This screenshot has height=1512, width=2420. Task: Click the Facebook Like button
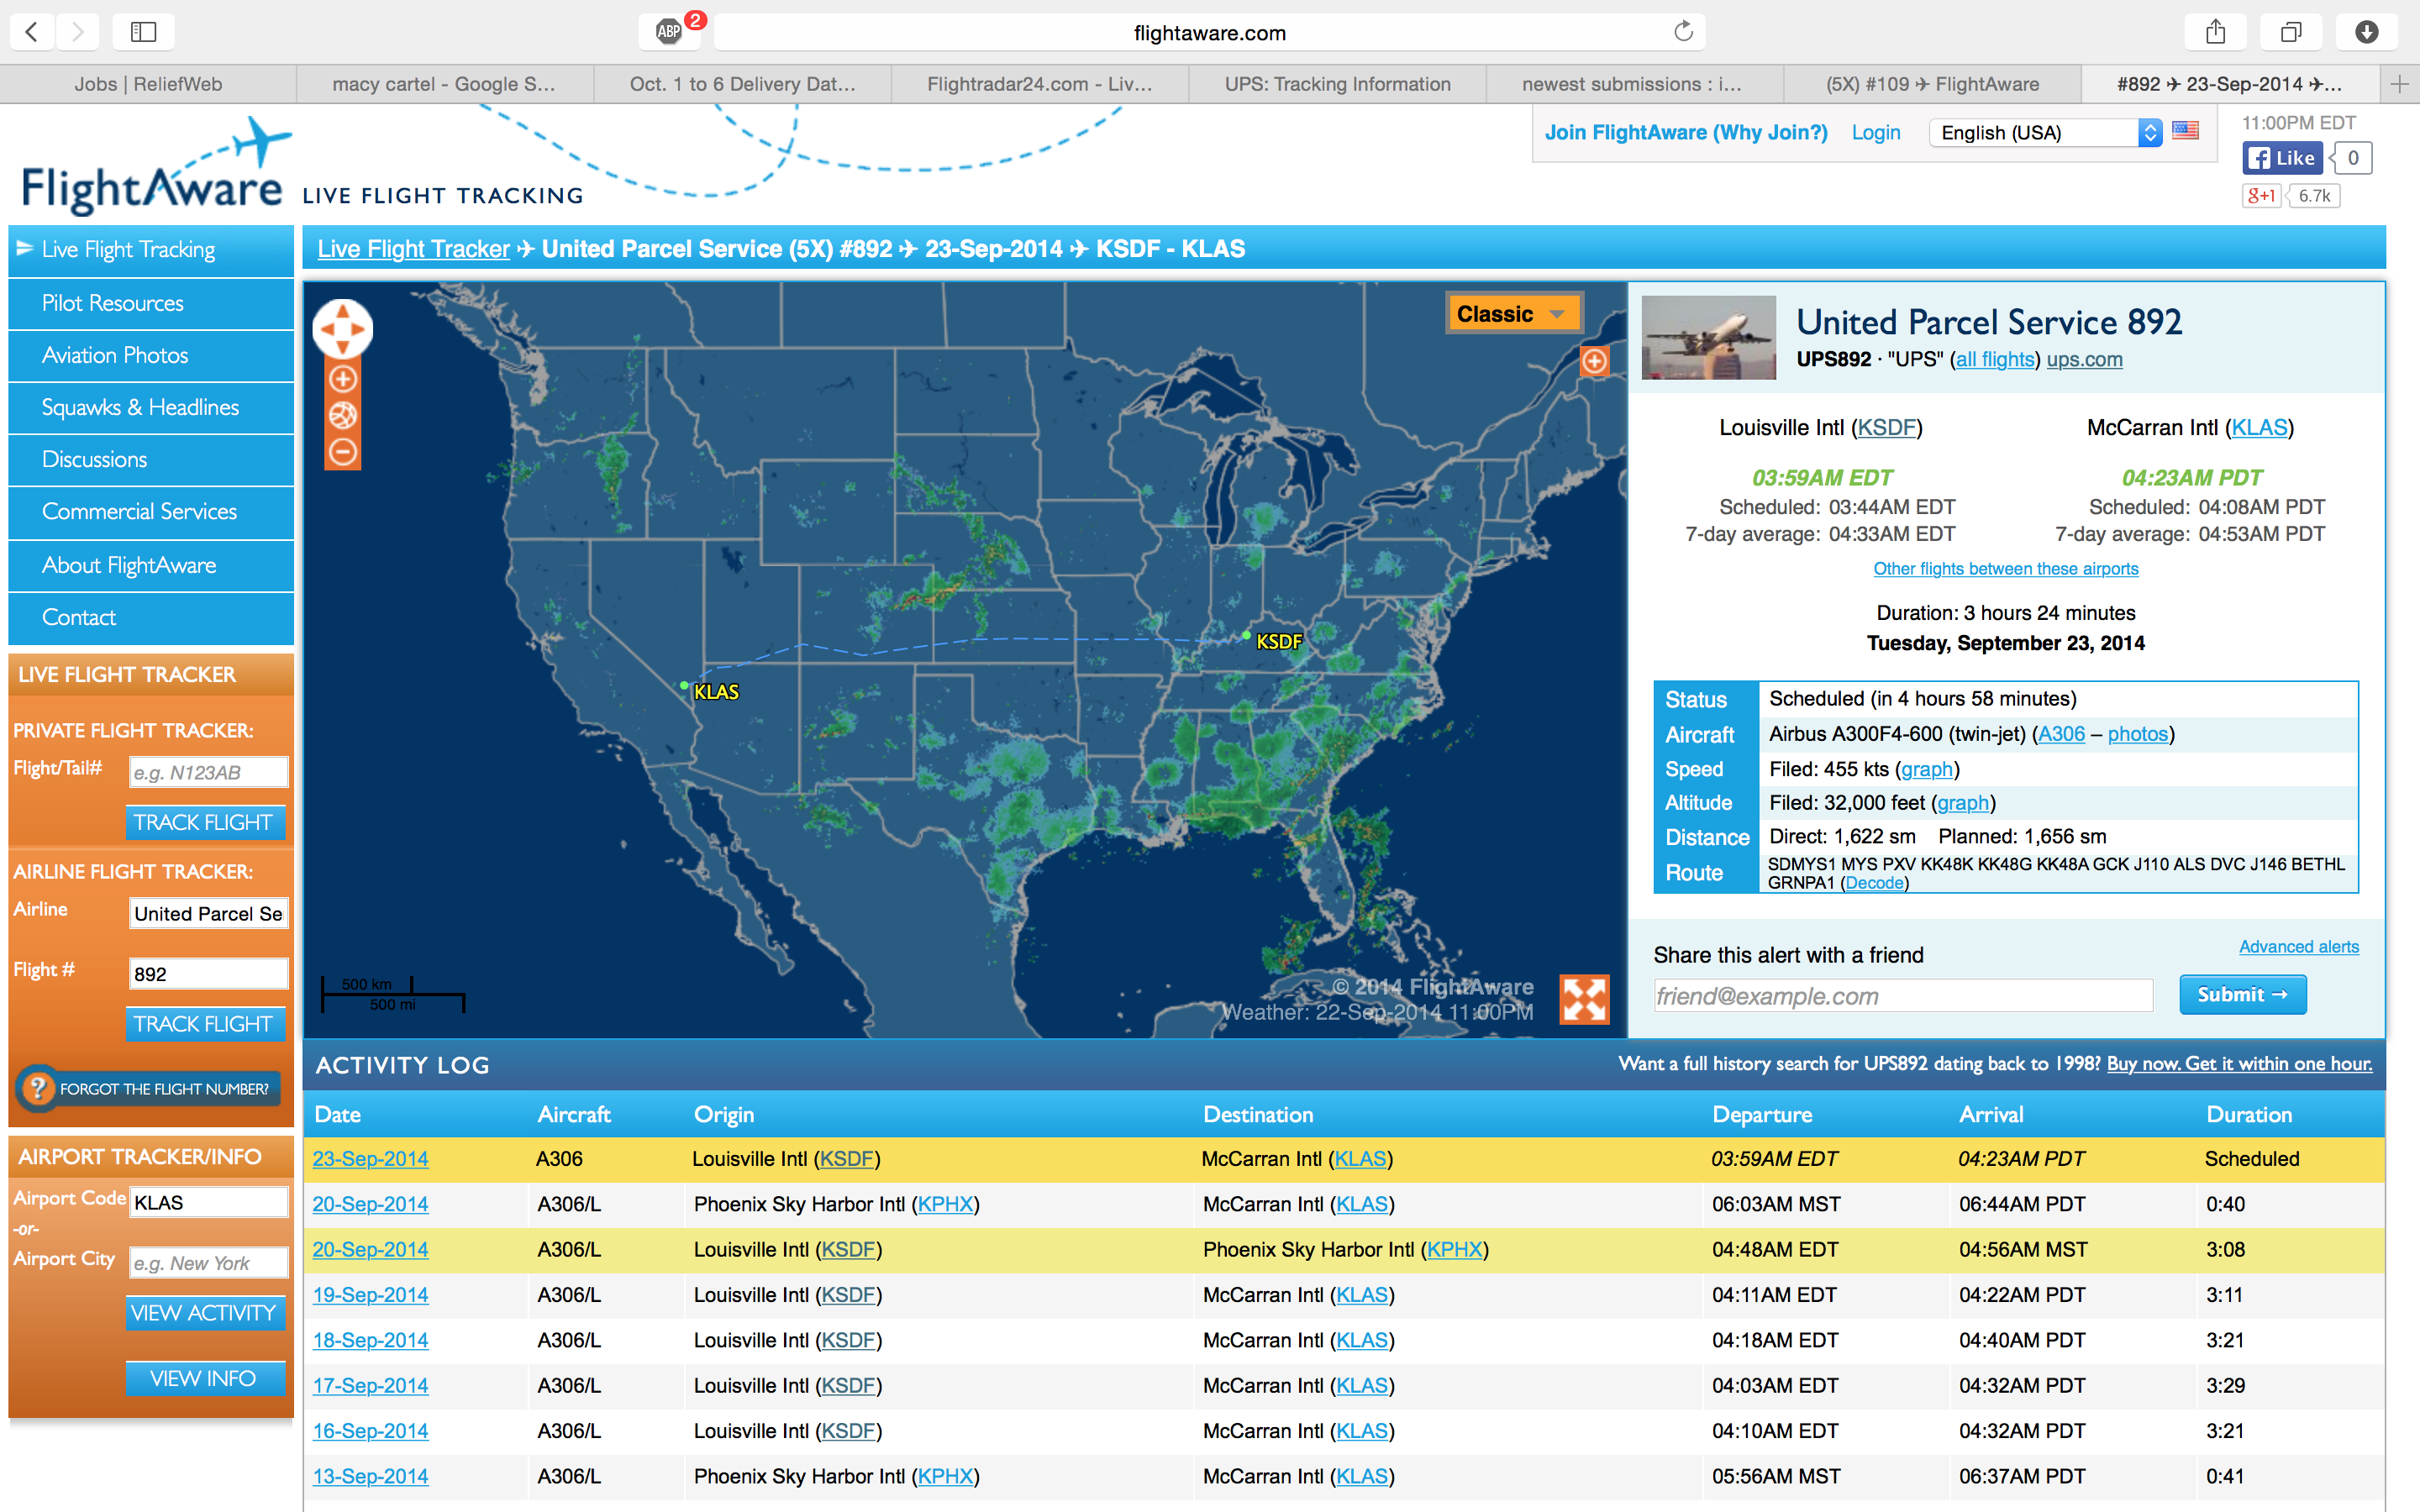pyautogui.click(x=2282, y=158)
